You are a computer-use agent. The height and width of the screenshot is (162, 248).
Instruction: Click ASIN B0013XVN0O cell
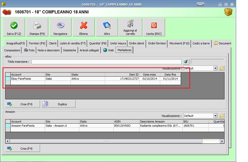126,126
